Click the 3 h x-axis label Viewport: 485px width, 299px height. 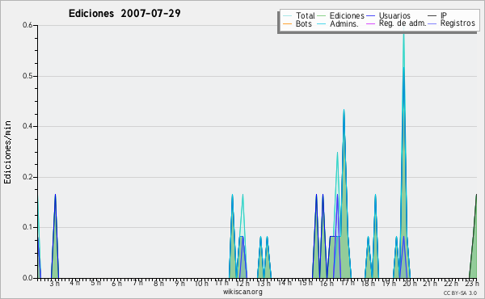coord(55,283)
